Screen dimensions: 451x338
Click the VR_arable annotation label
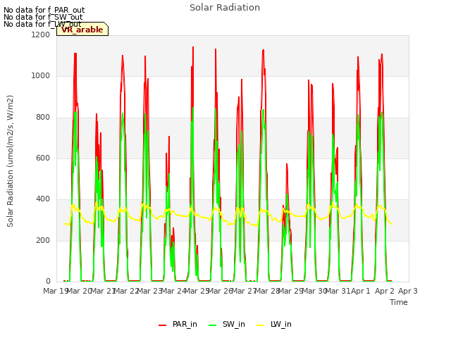[82, 30]
